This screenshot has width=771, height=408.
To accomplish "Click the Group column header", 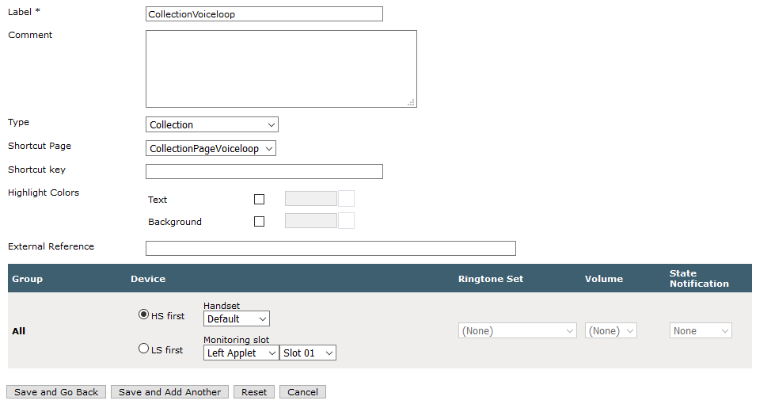I will [28, 279].
